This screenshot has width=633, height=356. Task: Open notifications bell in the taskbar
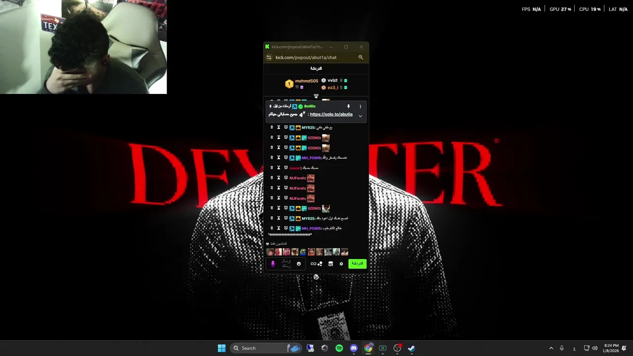[624, 348]
